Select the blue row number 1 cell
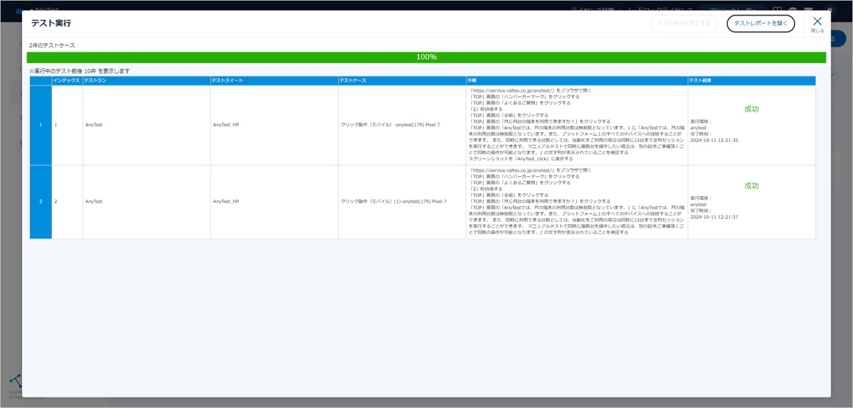This screenshot has height=408, width=853. (41, 125)
